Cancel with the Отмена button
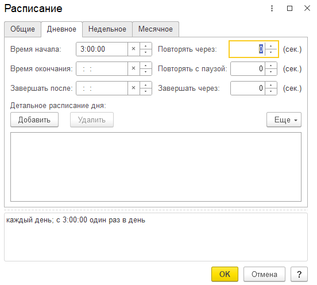317x285 pixels. coord(264,274)
